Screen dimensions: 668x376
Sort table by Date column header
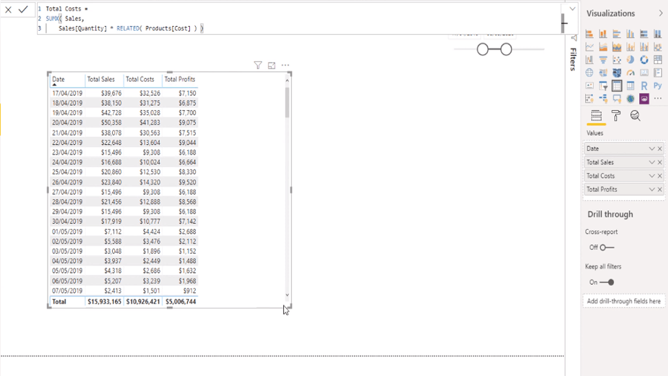tap(58, 79)
